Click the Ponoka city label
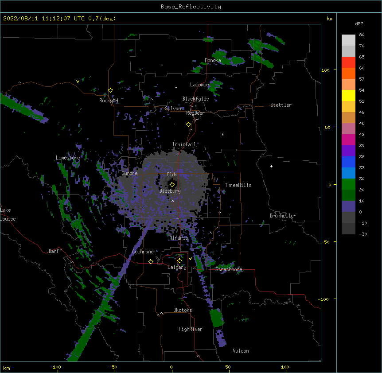This screenshot has width=382, height=373. pos(213,60)
